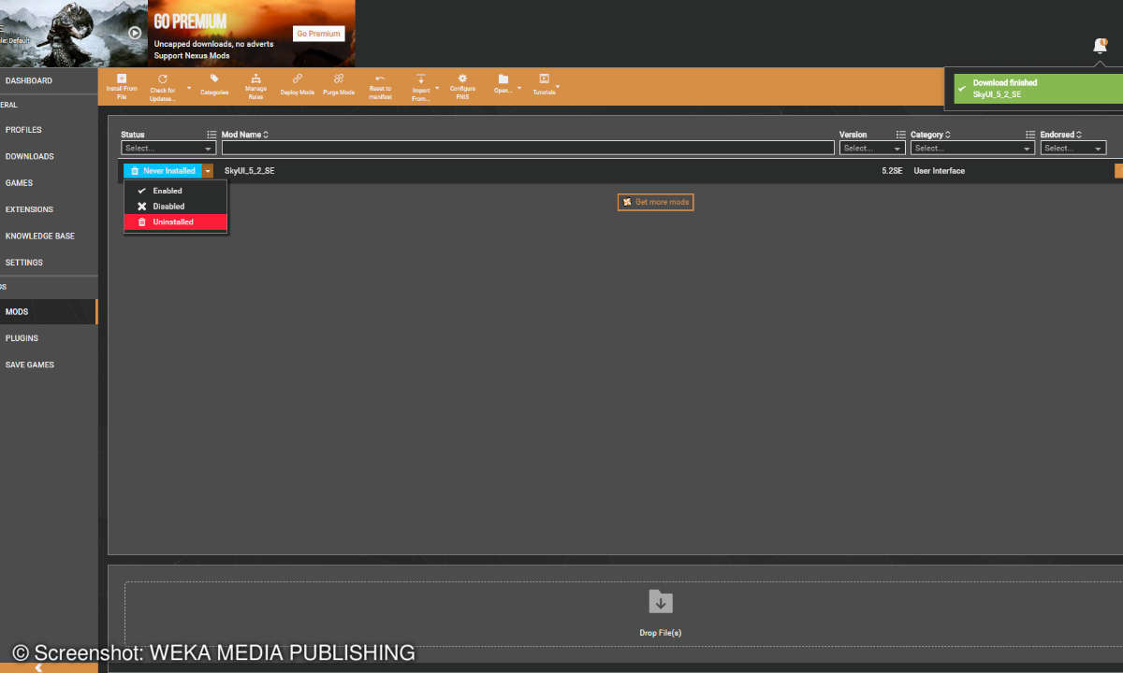Click Skyrim game thumbnail
1123x673 pixels.
click(x=73, y=34)
